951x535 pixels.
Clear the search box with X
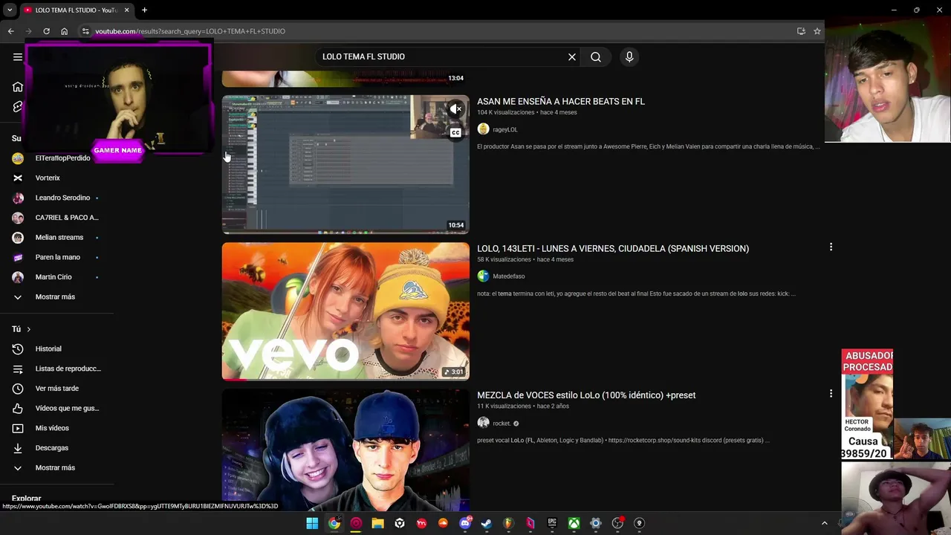pyautogui.click(x=572, y=56)
